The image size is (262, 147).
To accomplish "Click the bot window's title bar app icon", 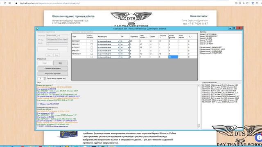I will [x=37, y=29].
